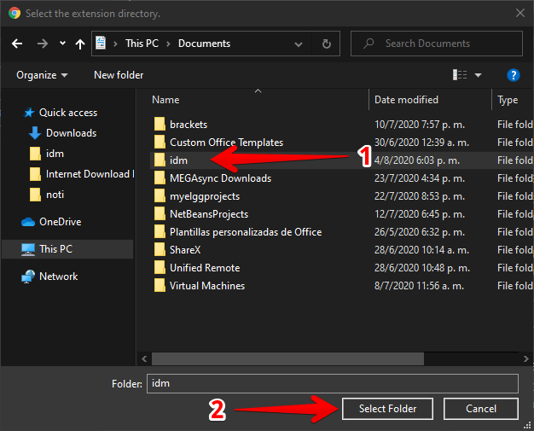This screenshot has width=534, height=431.
Task: Click the Select Folder button
Action: point(387,409)
